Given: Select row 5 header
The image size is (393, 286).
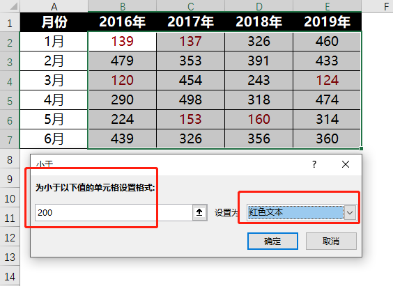Looking at the screenshot, I should point(10,100).
